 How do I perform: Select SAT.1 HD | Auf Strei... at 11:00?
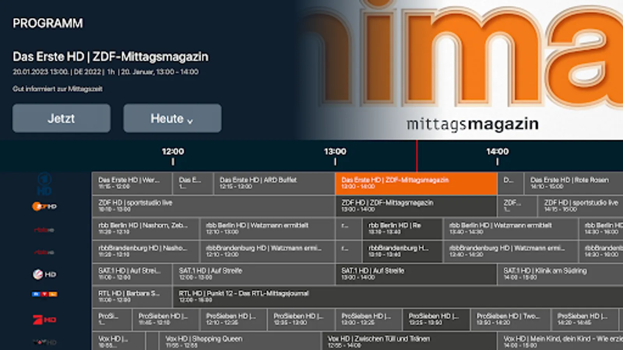point(132,274)
